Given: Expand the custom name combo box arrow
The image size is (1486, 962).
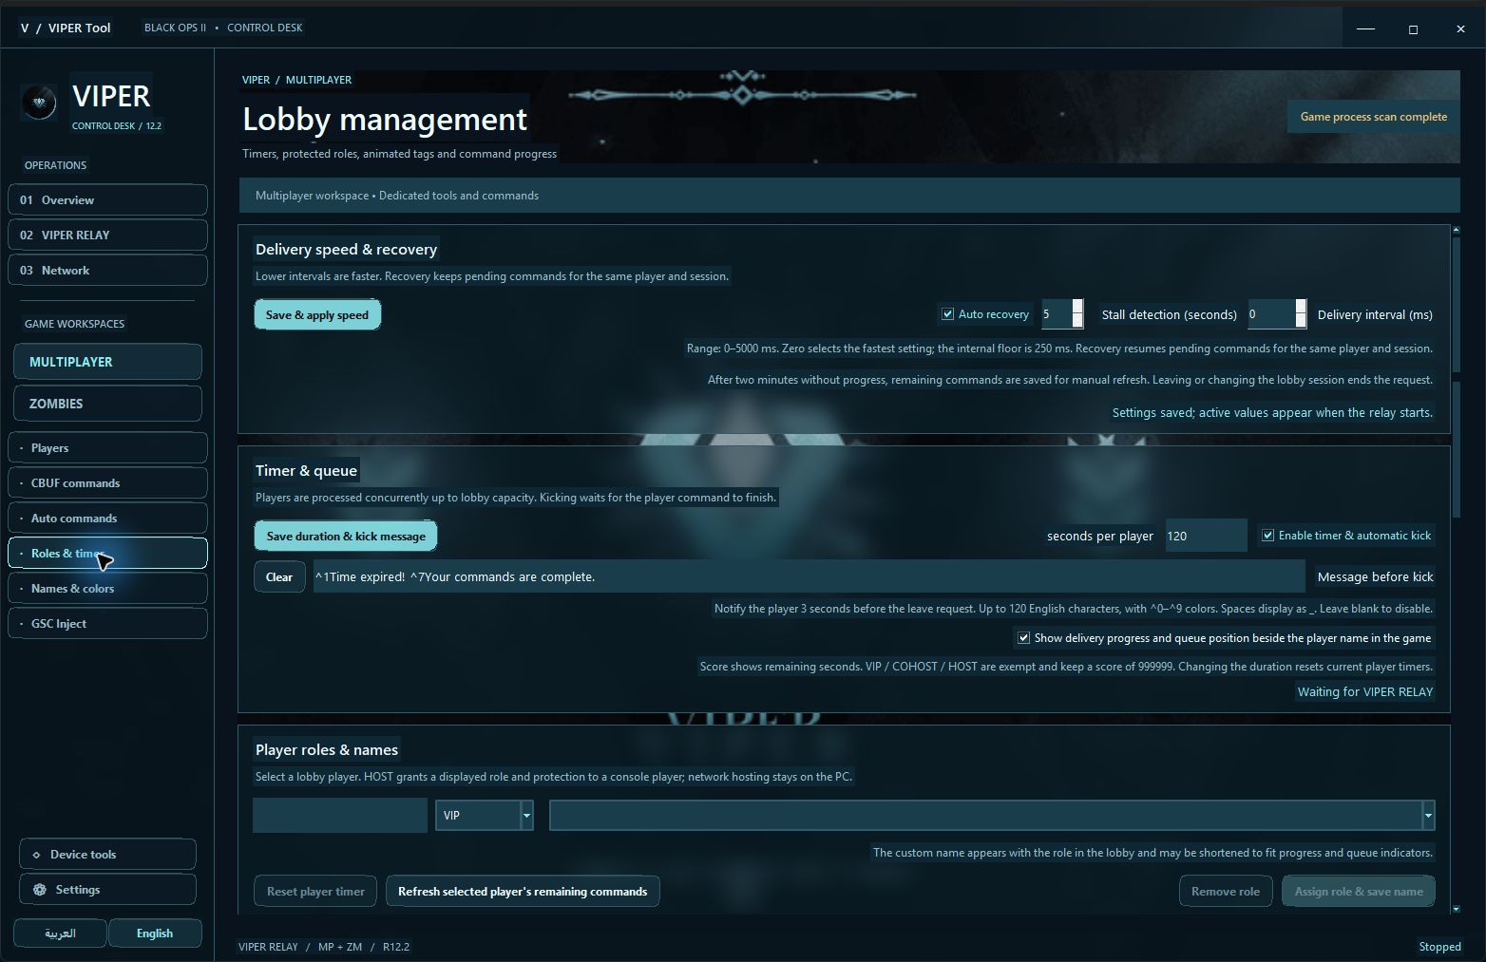Looking at the screenshot, I should coord(1427,815).
